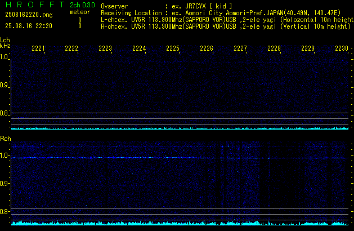Click time marker 2230

tap(342, 48)
